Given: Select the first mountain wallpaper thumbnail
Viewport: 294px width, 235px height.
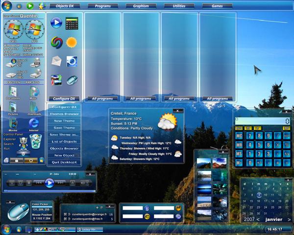Looking at the screenshot, I should click(204, 163).
